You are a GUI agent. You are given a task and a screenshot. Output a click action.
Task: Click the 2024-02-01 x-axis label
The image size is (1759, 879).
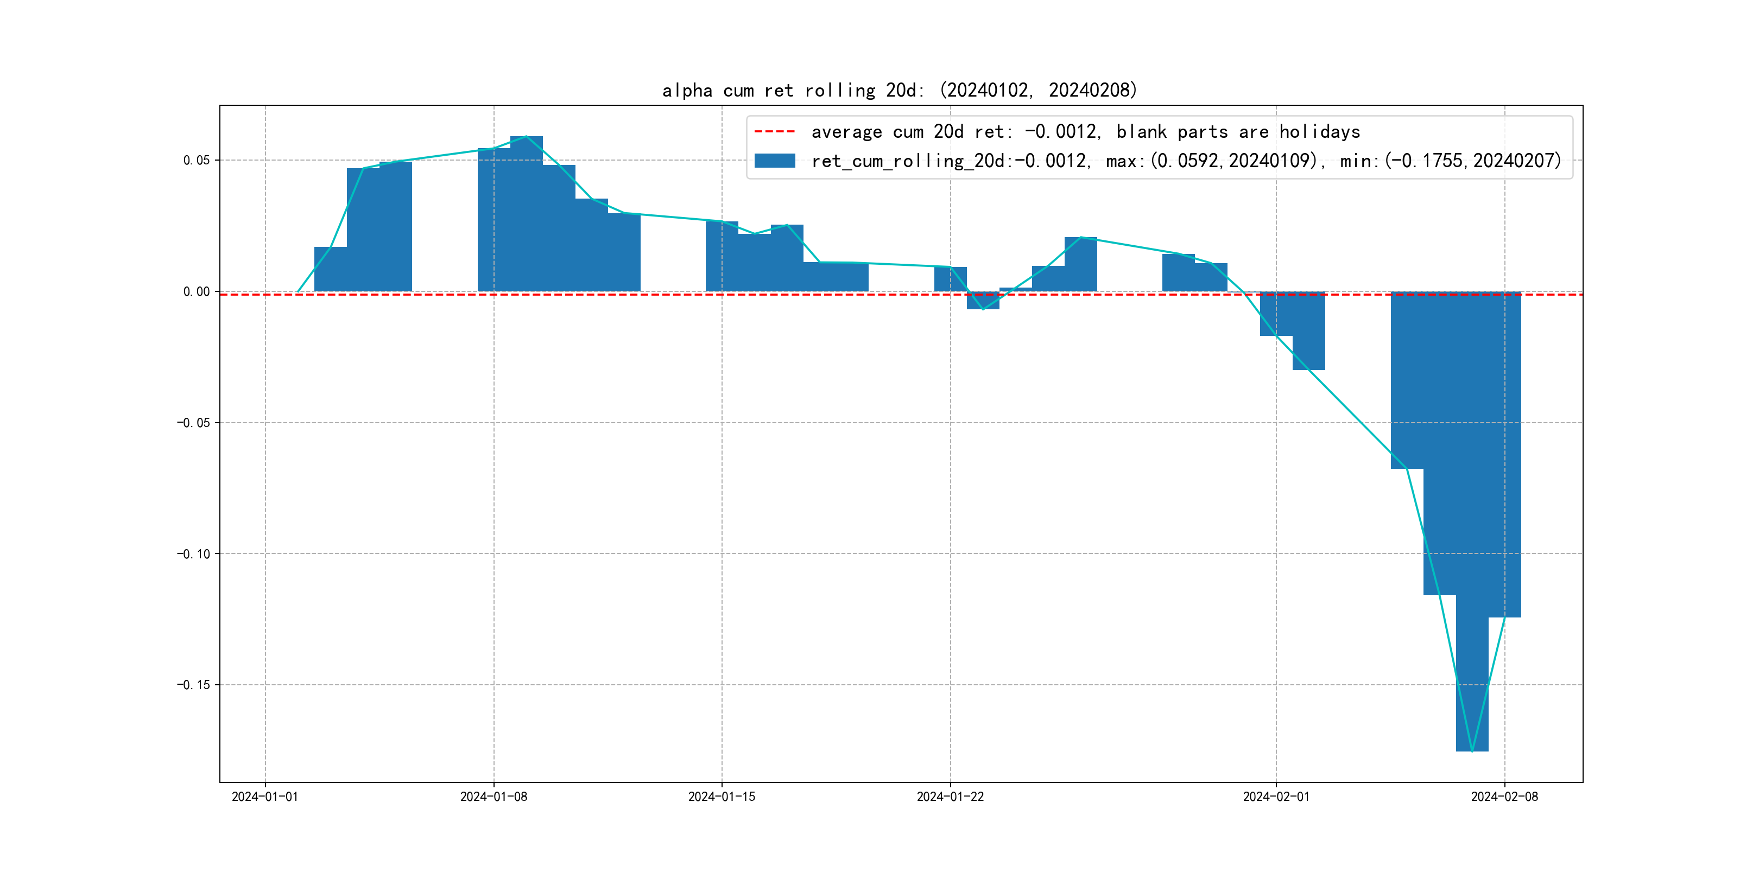pos(1276,797)
